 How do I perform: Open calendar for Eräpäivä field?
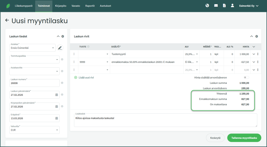click(57, 118)
